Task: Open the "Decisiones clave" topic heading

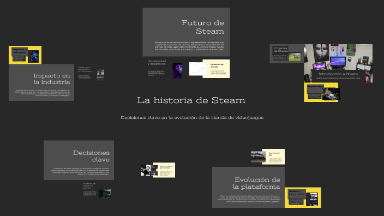Action: coord(91,156)
